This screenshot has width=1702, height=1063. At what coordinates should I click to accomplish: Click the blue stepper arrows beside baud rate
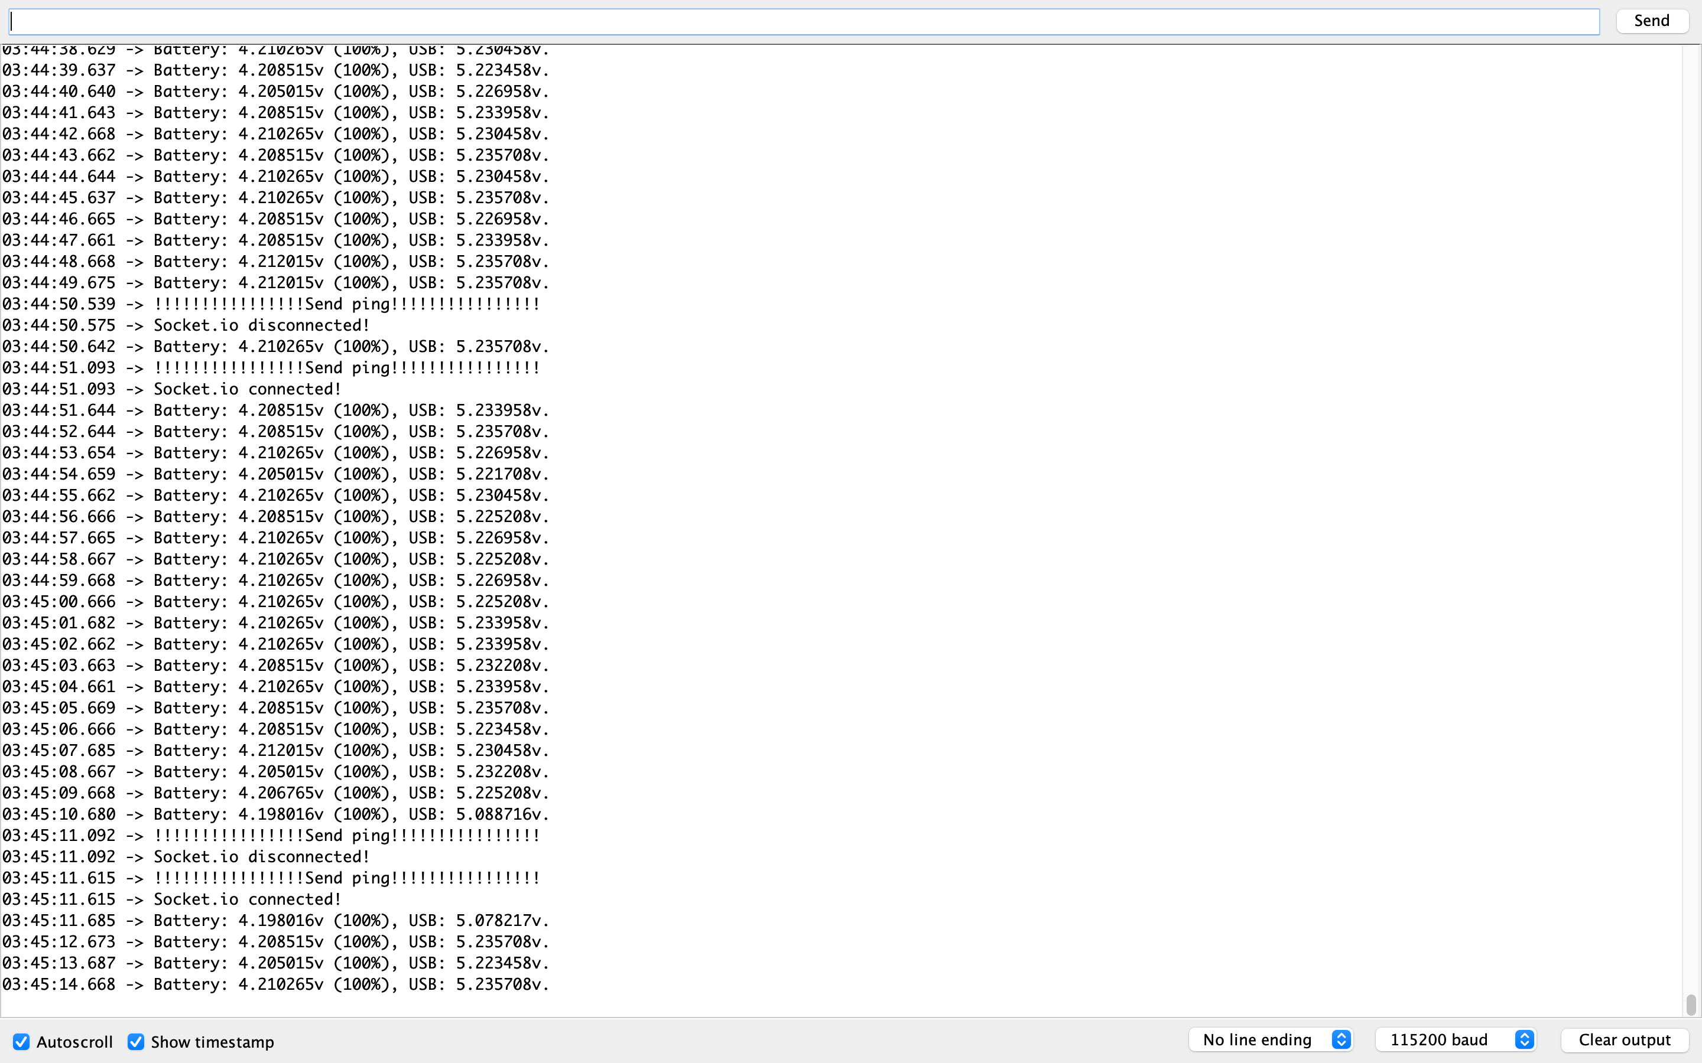pyautogui.click(x=1524, y=1040)
